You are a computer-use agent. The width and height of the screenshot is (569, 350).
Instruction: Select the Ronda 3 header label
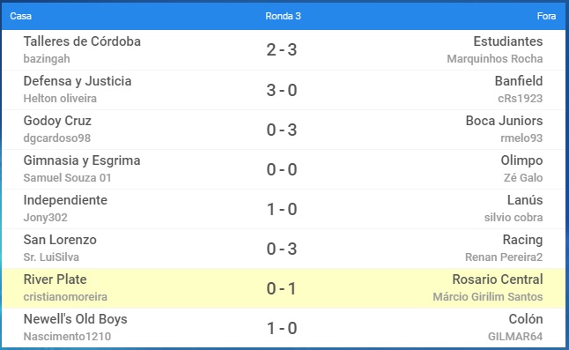283,16
